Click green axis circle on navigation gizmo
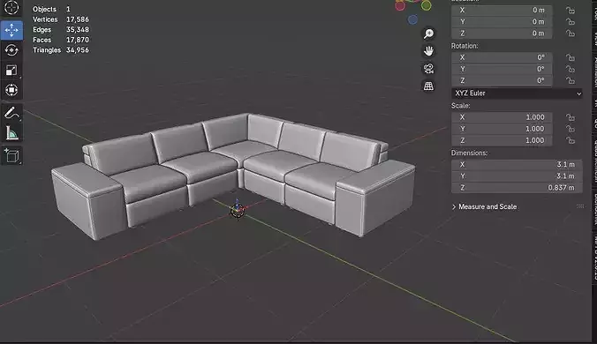 [x=426, y=5]
